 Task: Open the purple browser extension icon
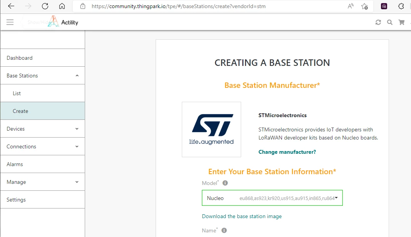(x=384, y=6)
